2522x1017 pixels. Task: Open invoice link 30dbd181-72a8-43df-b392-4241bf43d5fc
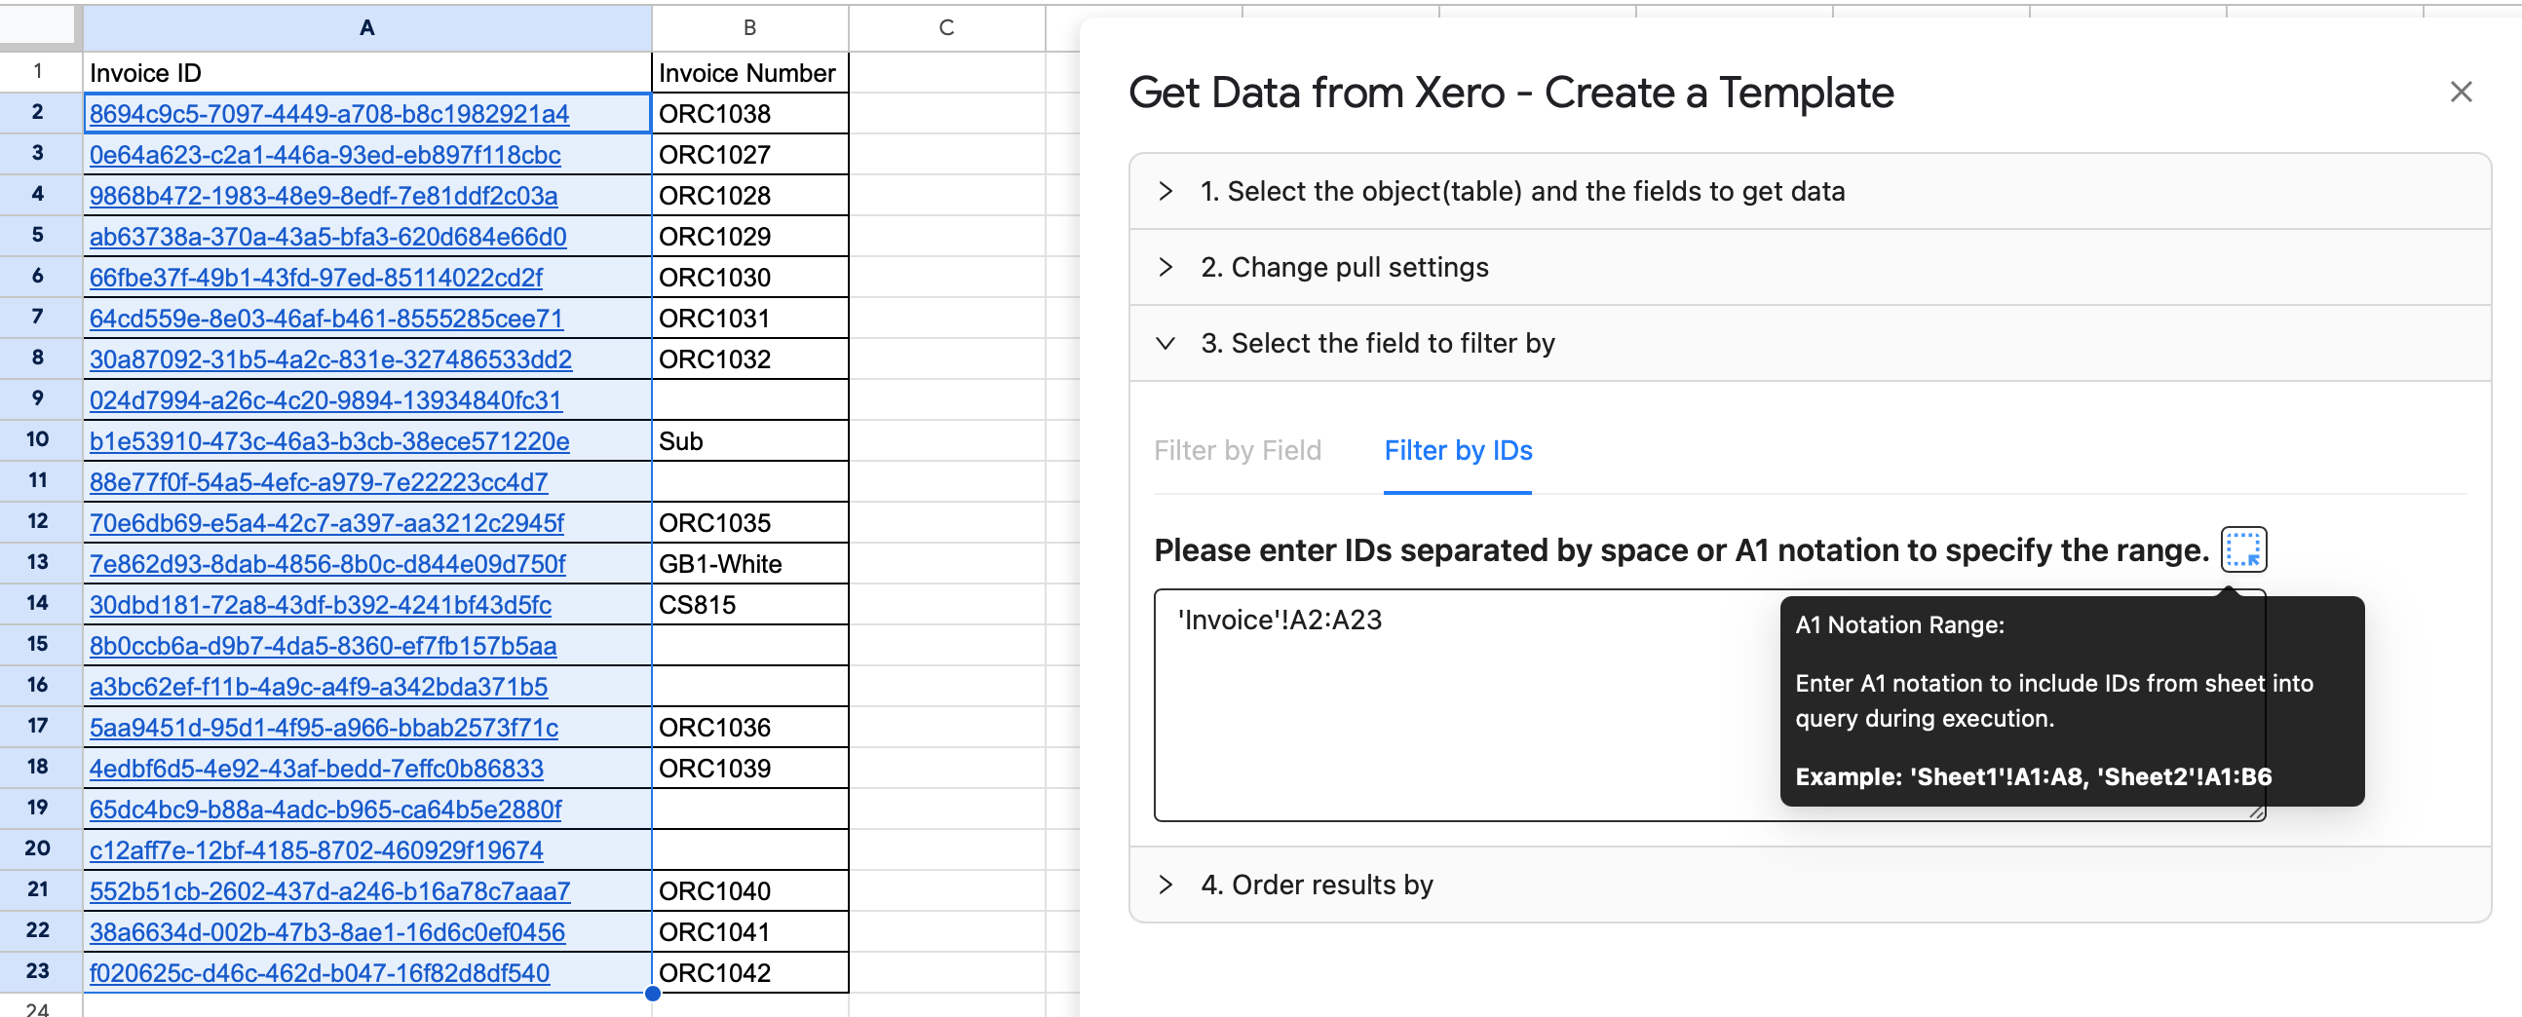[321, 605]
